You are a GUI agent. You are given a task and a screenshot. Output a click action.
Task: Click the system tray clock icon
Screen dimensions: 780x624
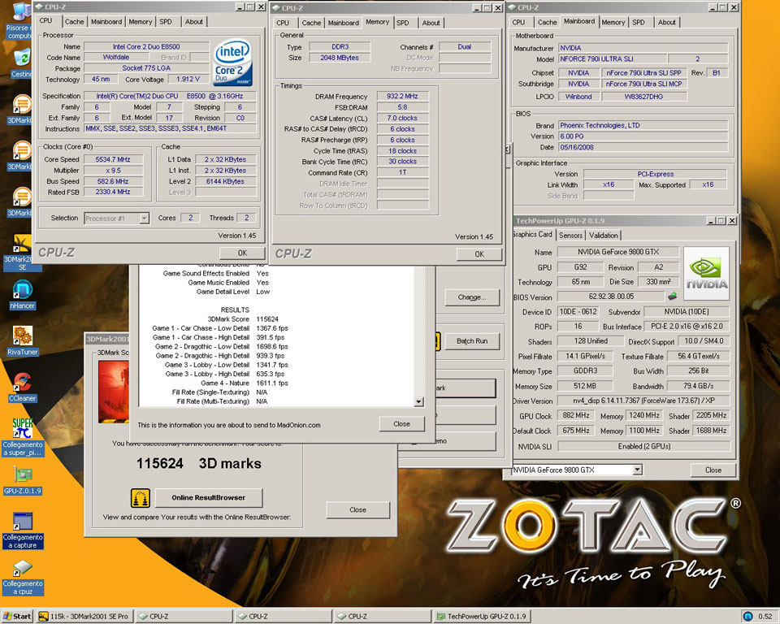[747, 617]
